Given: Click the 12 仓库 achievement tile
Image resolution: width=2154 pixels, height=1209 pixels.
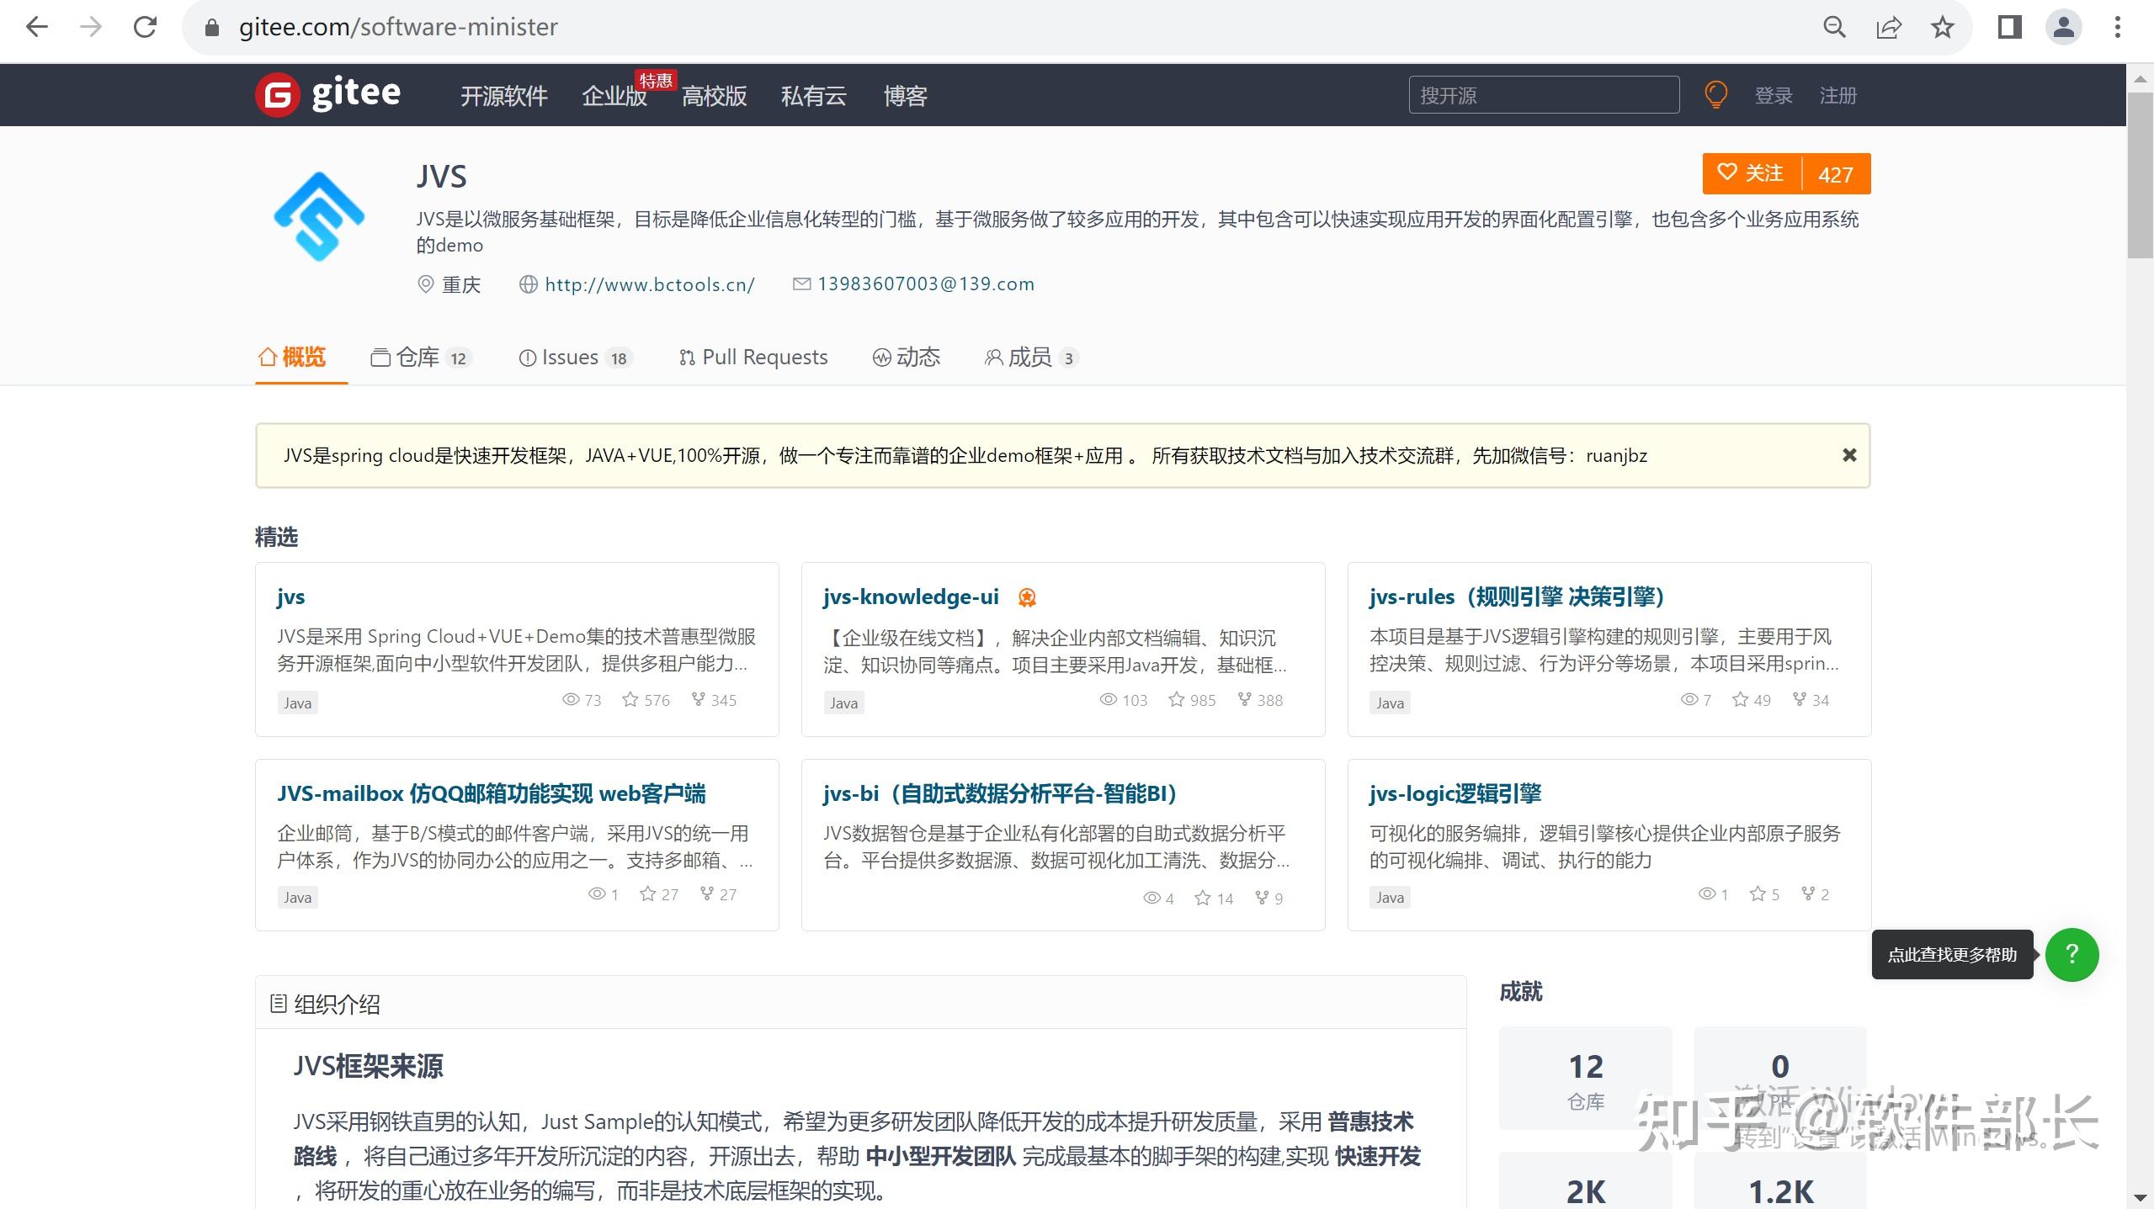Looking at the screenshot, I should (1586, 1079).
